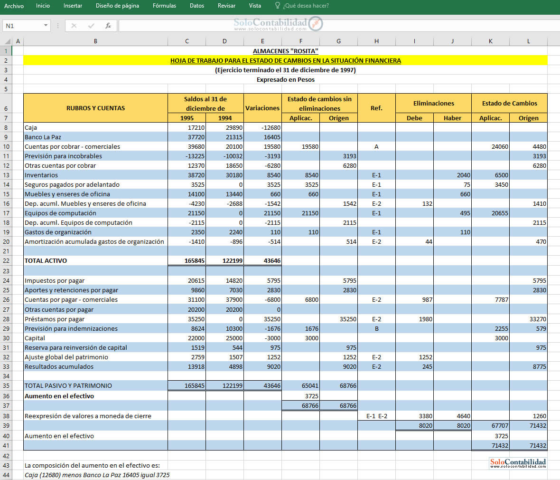The height and width of the screenshot is (480, 560).
Task: Click the cancel entry X icon
Action: (74, 26)
